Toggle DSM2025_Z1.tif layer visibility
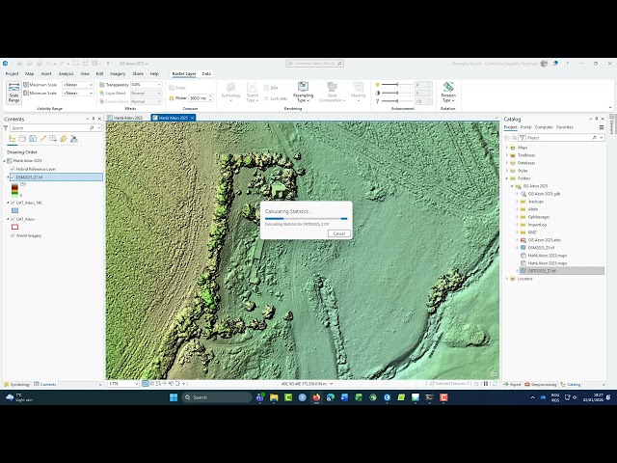 (13, 177)
